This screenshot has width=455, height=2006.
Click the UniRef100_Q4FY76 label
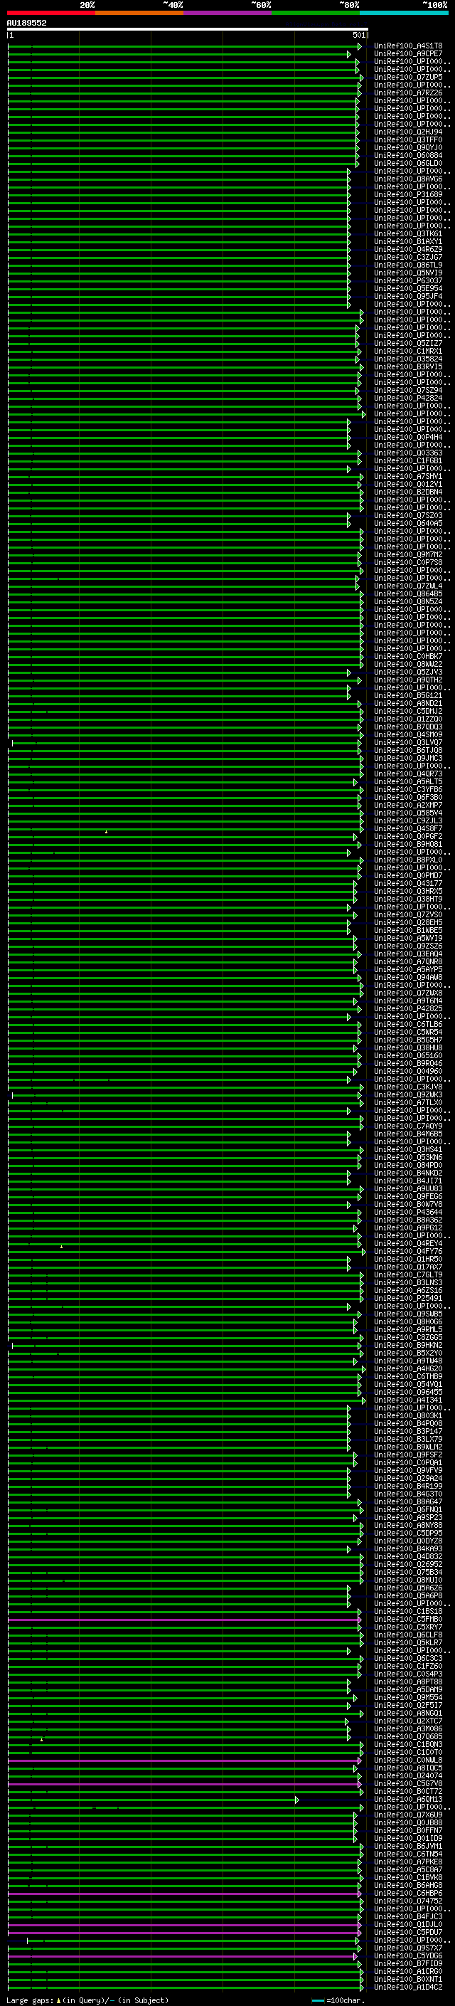coord(407,1252)
